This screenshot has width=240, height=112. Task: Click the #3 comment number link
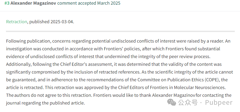pos(7,3)
